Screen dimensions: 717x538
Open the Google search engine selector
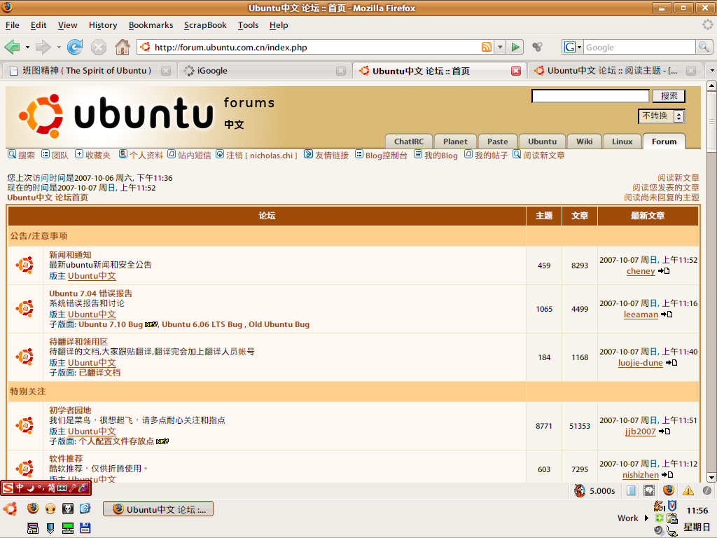click(573, 47)
